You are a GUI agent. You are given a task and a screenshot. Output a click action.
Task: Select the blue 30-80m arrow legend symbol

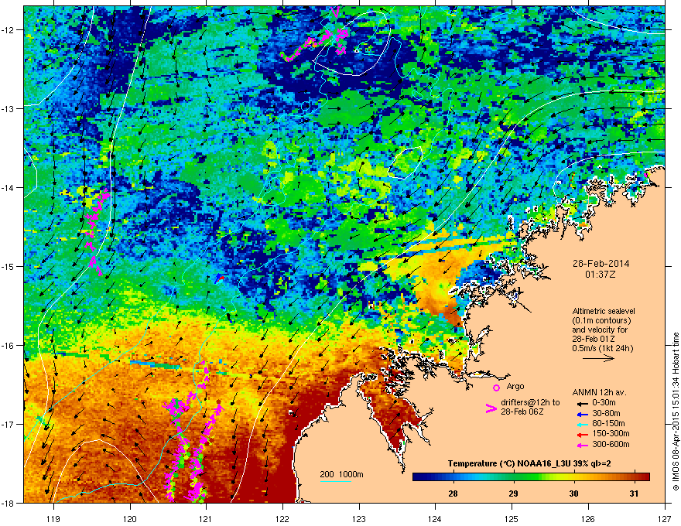tap(582, 414)
